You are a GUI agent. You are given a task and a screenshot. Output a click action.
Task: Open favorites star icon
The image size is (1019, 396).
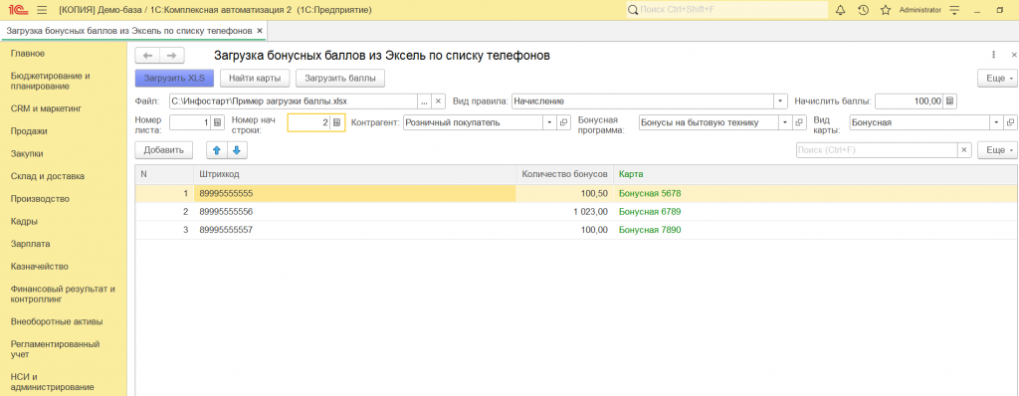pos(885,10)
